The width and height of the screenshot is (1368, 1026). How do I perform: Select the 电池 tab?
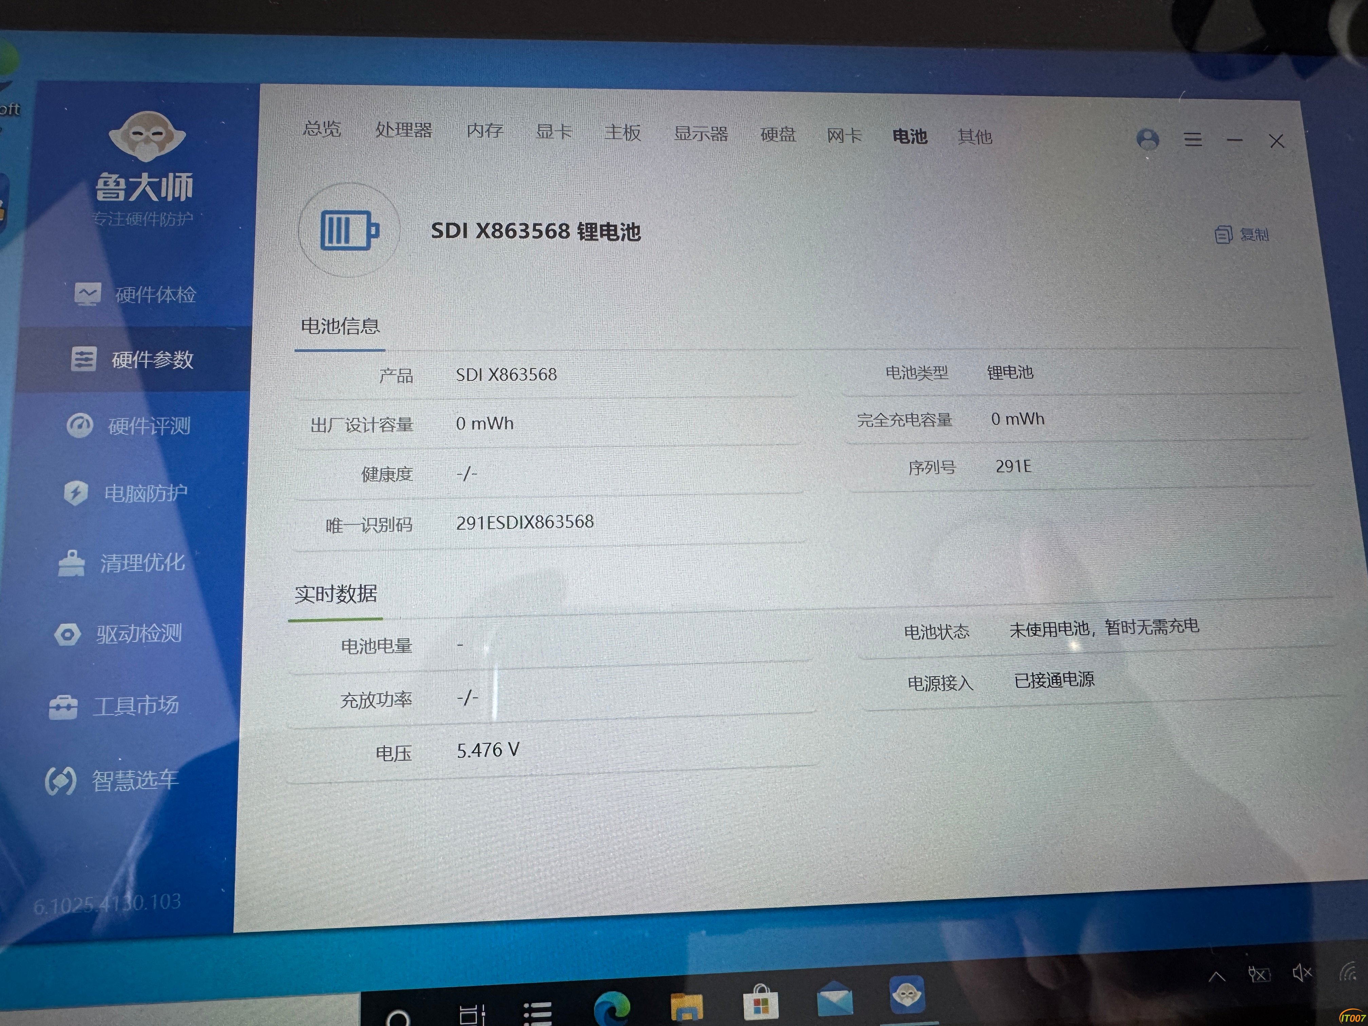pyautogui.click(x=910, y=136)
